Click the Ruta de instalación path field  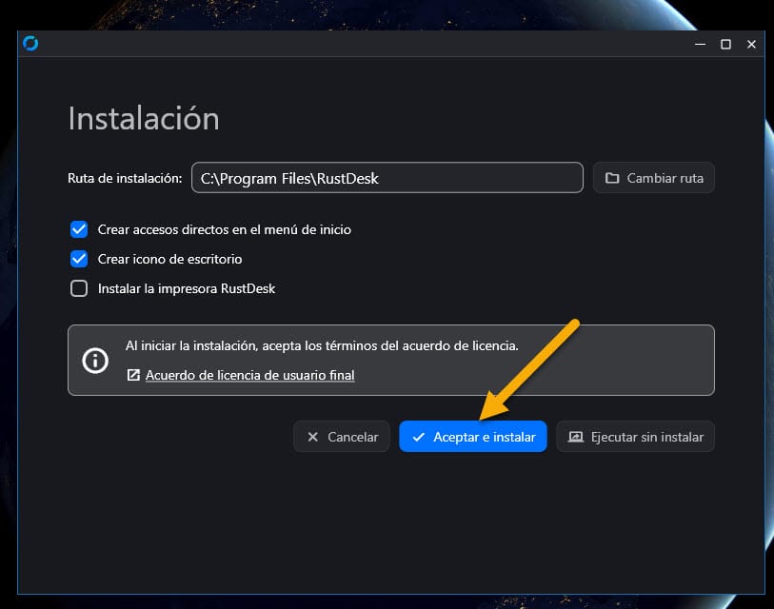click(x=387, y=178)
